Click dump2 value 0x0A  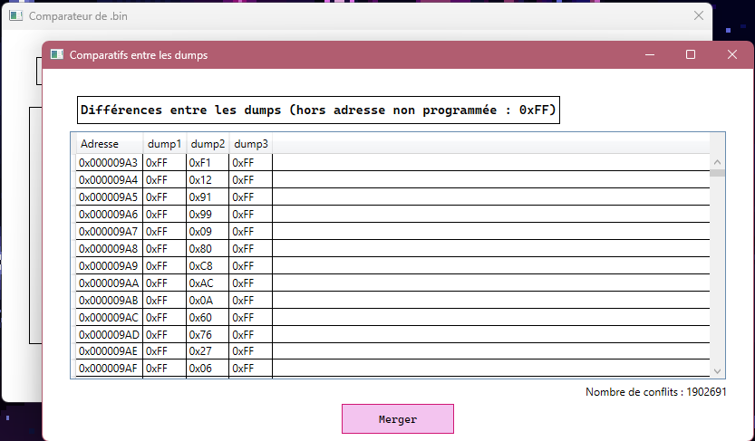pyautogui.click(x=201, y=300)
